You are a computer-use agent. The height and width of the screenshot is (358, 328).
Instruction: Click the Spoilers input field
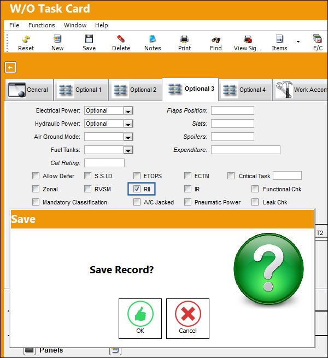coord(232,137)
